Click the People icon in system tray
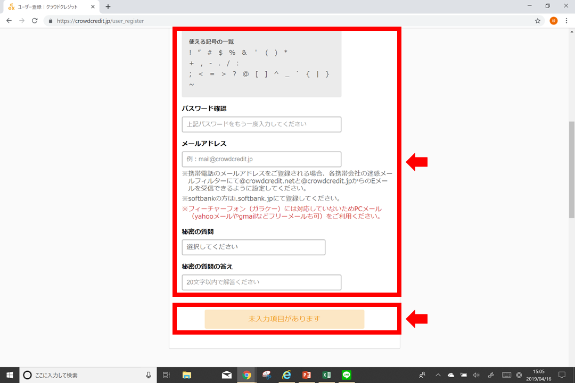575x383 pixels. [422, 375]
